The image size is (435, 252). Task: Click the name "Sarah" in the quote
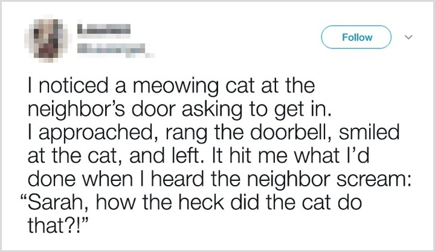click(x=54, y=202)
